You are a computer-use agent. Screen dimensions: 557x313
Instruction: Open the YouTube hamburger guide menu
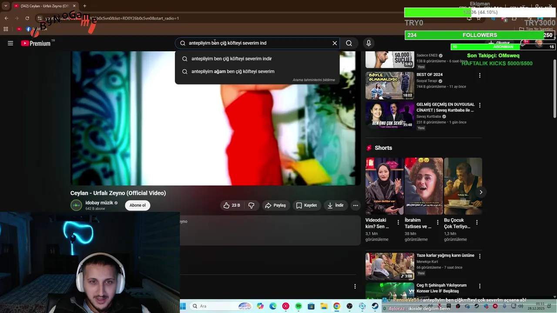(x=10, y=43)
